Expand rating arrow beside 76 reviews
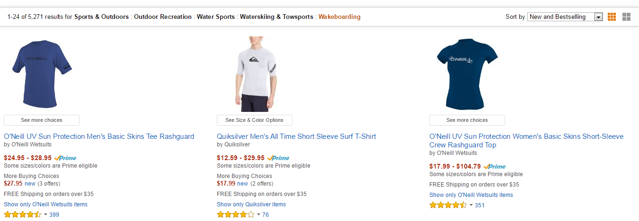This screenshot has width=639, height=221. [x=258, y=215]
